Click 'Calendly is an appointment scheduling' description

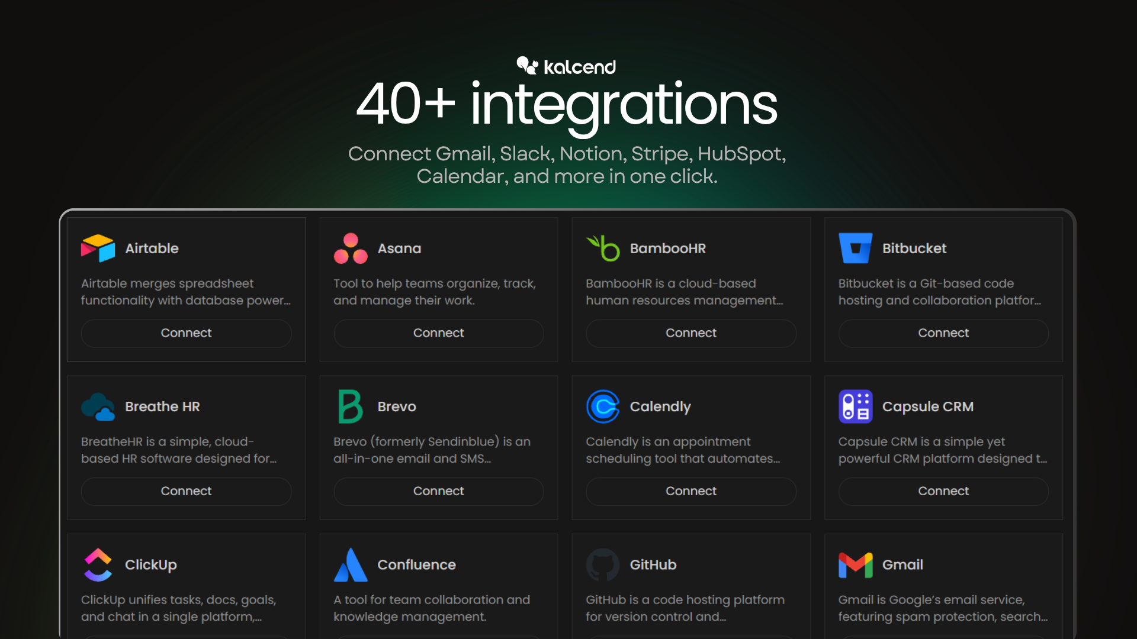point(683,450)
